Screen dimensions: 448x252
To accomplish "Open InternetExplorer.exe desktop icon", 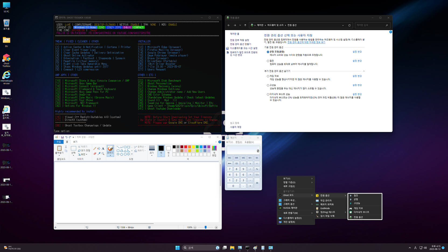I will click(6, 78).
